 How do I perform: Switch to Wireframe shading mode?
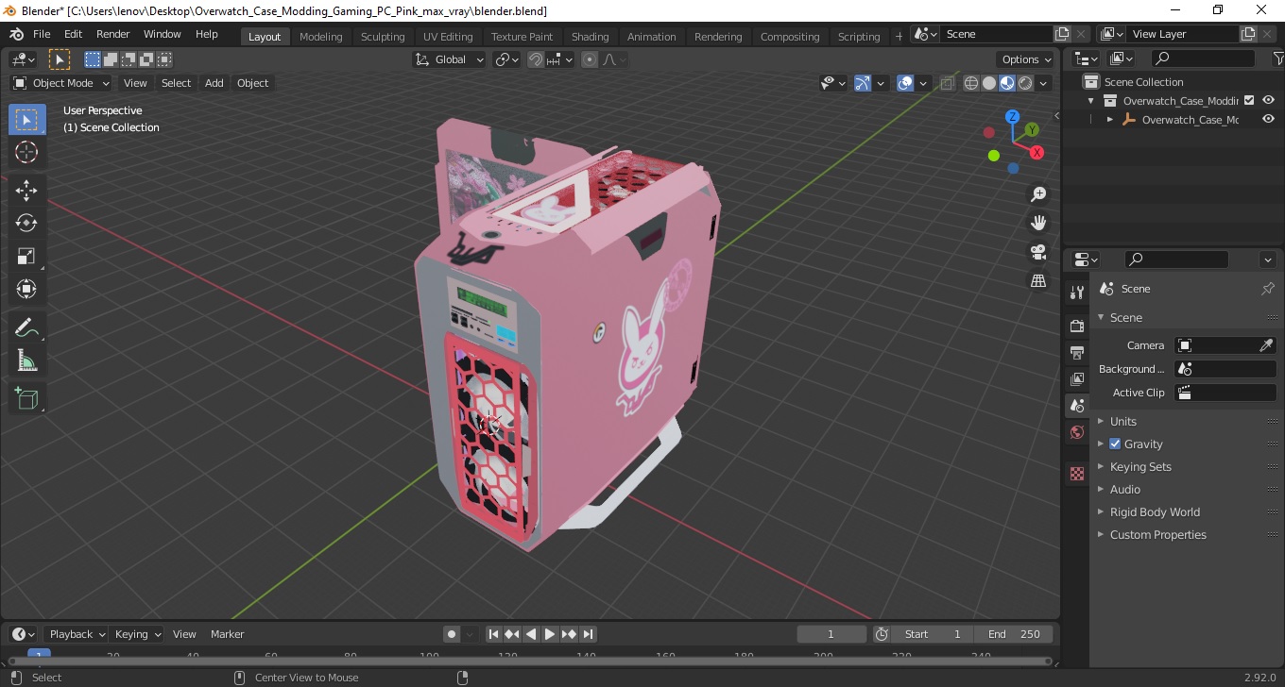pos(971,83)
